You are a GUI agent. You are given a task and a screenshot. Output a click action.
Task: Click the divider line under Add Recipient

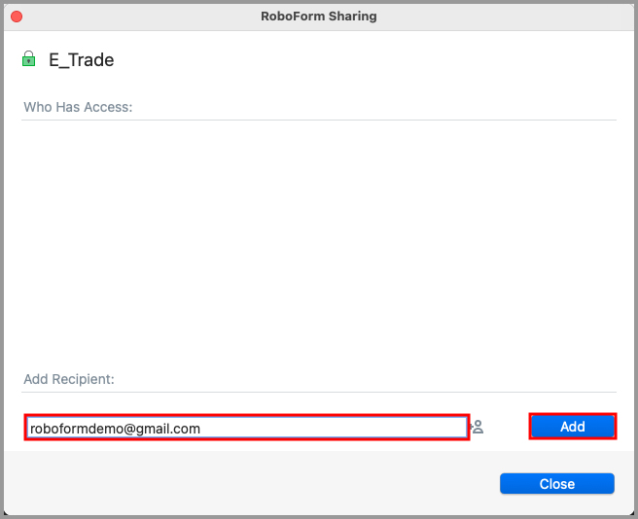tap(319, 392)
